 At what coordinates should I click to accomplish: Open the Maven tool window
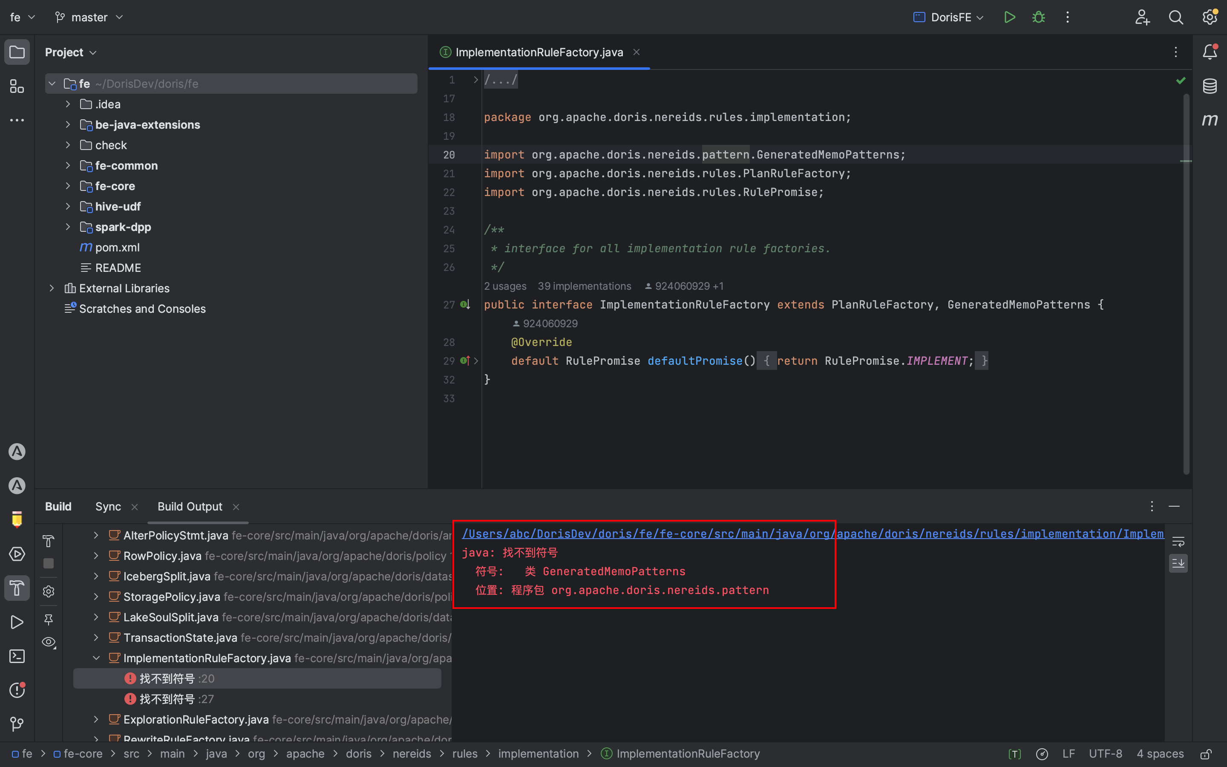1210,120
